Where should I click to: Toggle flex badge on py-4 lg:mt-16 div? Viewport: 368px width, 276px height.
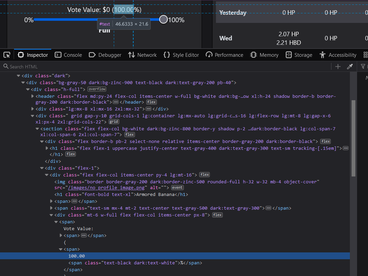click(x=205, y=174)
